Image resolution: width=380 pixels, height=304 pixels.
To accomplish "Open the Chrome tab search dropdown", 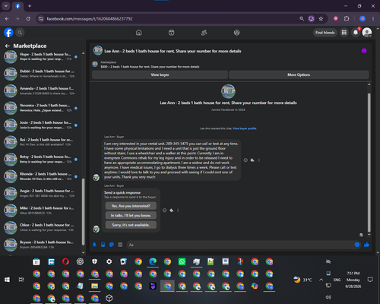I will click(x=6, y=6).
